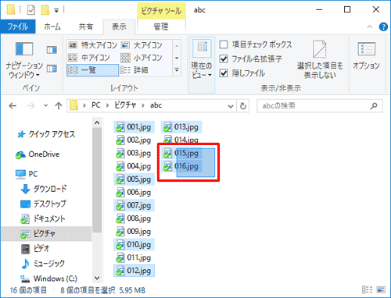Select PC in the navigation pane
The image size is (391, 298).
(x=27, y=174)
